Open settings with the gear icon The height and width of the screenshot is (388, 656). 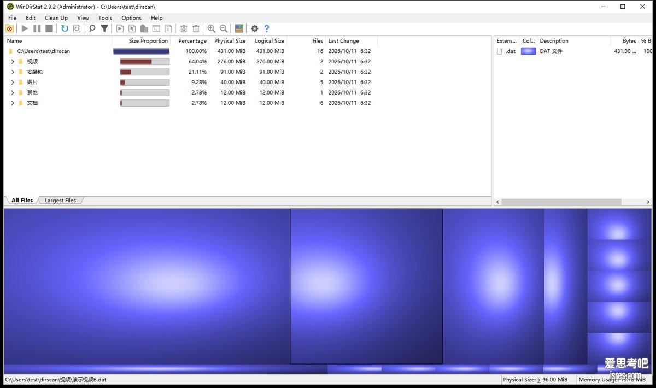coord(254,28)
